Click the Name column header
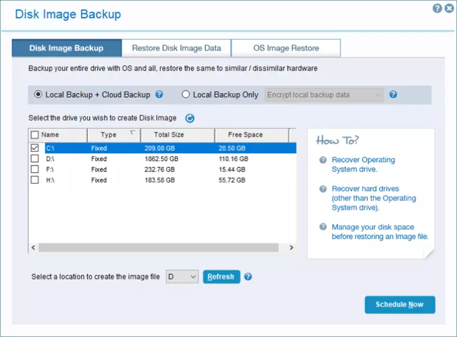457x337 pixels. coord(58,135)
